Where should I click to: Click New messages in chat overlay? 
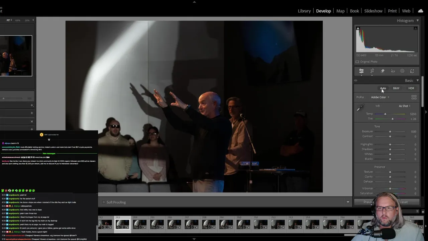(49, 153)
